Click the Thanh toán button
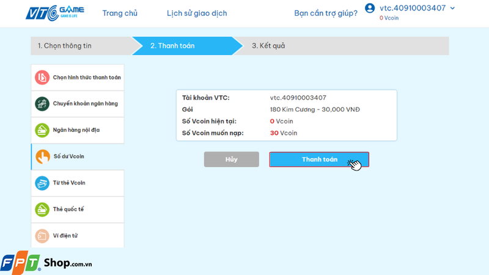489x275 pixels. pos(319,159)
